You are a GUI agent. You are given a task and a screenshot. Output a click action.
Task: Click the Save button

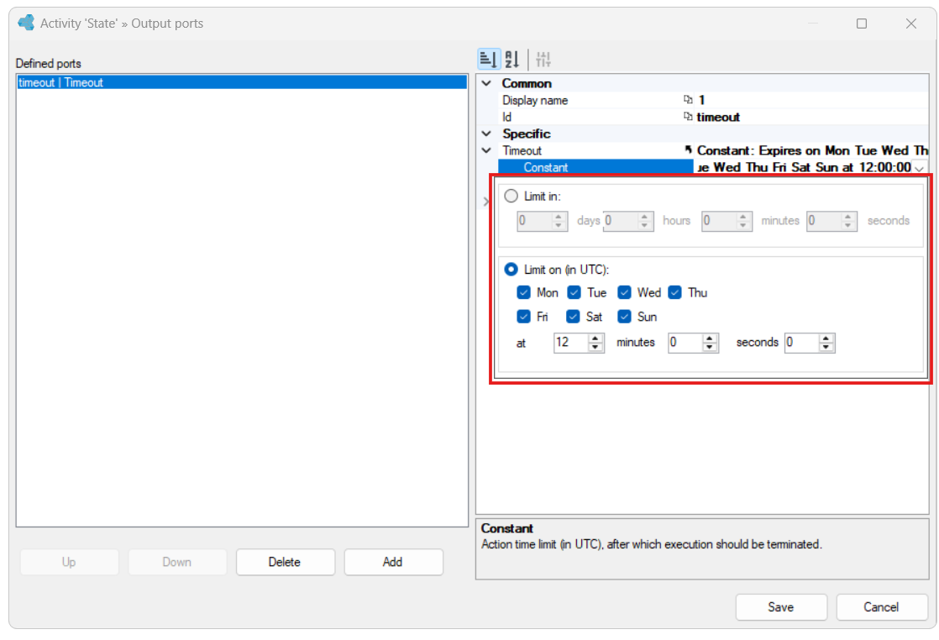[x=781, y=607]
